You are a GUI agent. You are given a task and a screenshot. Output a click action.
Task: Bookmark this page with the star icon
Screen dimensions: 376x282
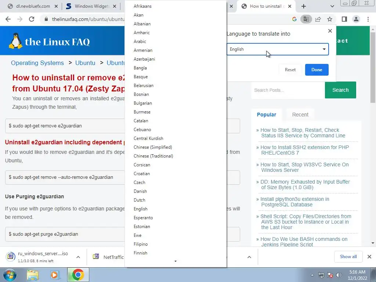coord(330,19)
